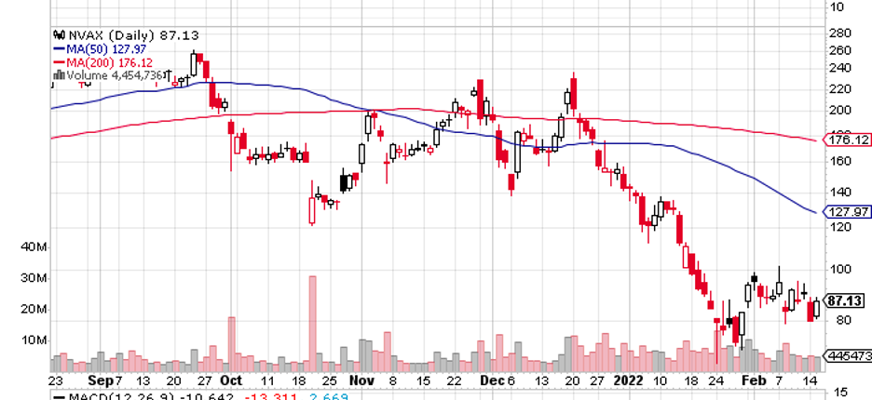Click the 2022 date axis label
Image resolution: width=872 pixels, height=400 pixels.
pos(628,380)
